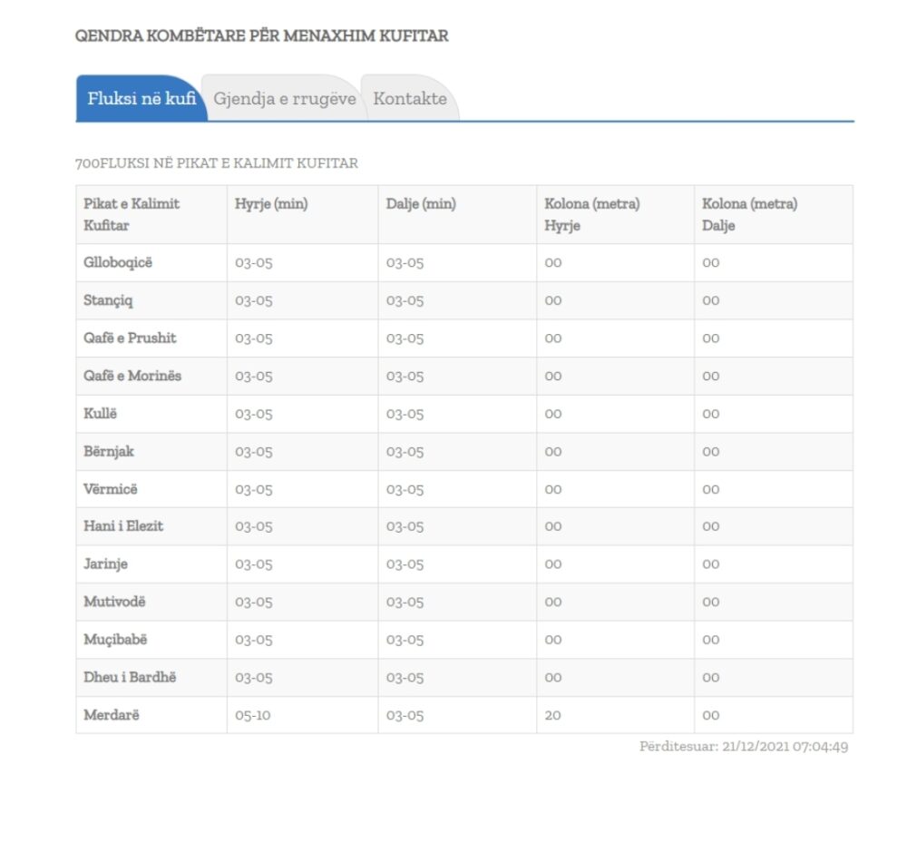Click the Qendra Kombëtare për Menaxhim Kufitar heading
Screen dimensions: 907x843
[x=261, y=36]
